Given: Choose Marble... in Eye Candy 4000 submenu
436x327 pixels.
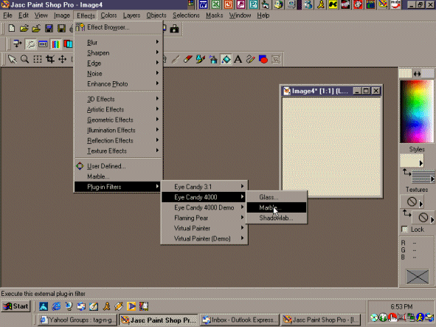Looking at the screenshot, I should (x=277, y=207).
